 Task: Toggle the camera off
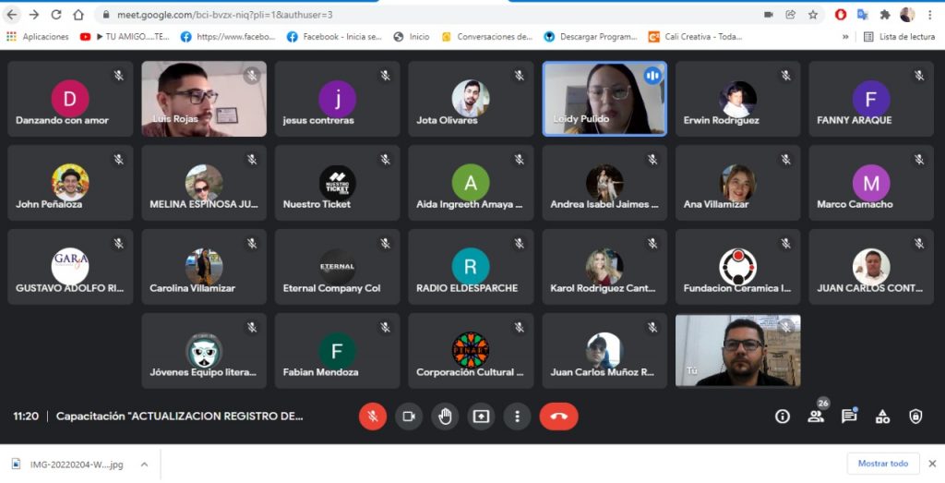(409, 417)
